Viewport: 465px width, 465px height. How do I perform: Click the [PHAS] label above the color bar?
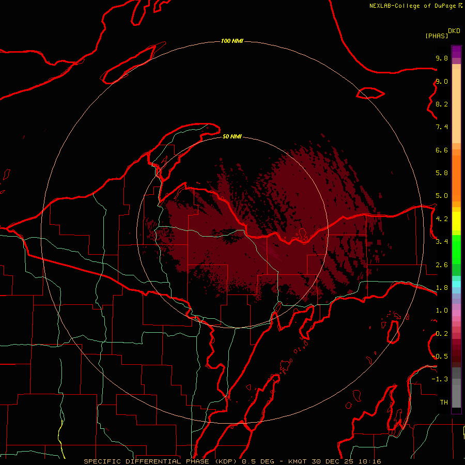[x=437, y=36]
